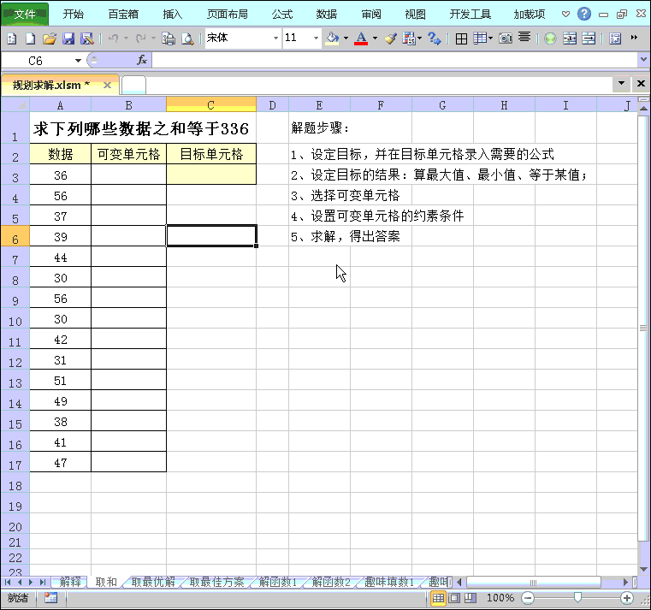This screenshot has height=610, width=651.
Task: Click the next sheet navigation arrow
Action: click(x=30, y=582)
